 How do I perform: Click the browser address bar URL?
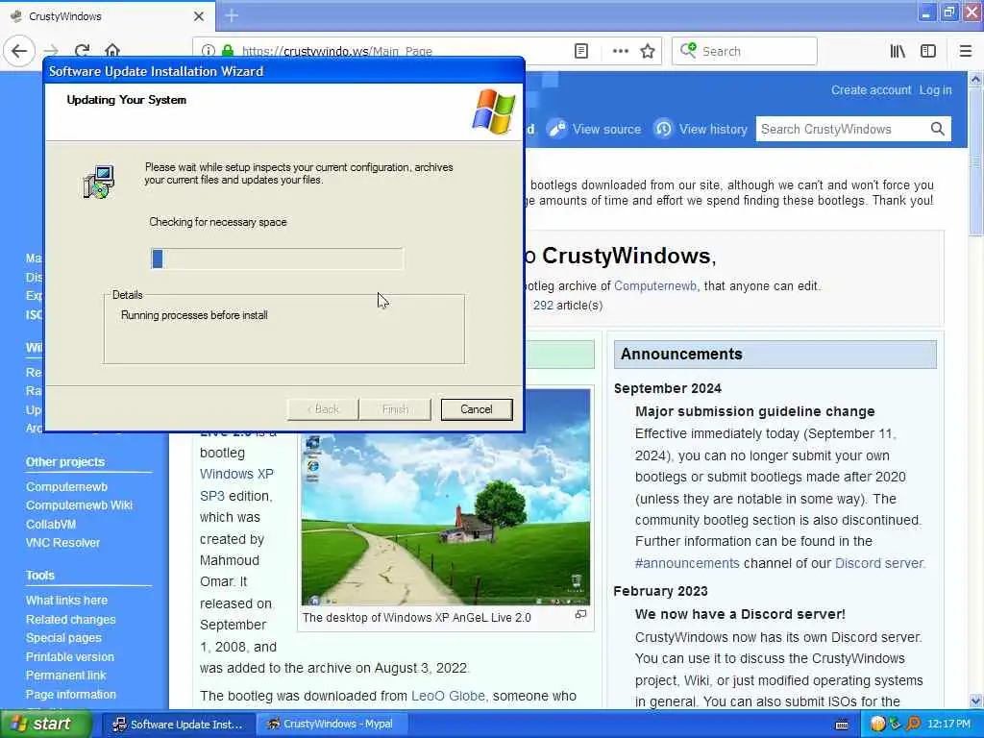337,51
